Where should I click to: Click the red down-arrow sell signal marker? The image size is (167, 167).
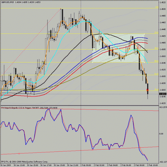(139, 47)
